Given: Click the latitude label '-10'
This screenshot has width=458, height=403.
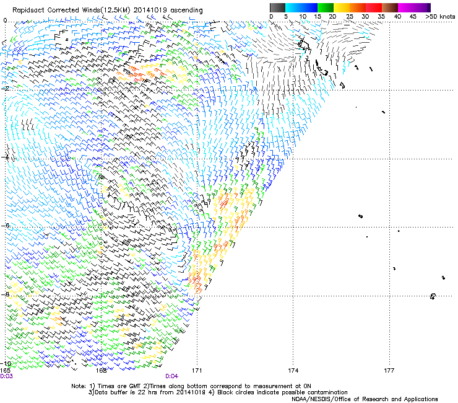Looking at the screenshot, I should click(6, 363).
